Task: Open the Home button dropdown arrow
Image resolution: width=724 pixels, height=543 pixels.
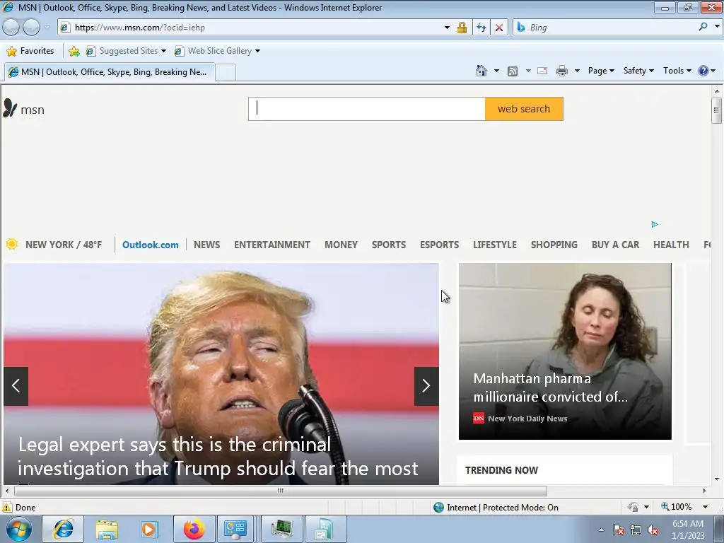Action: pyautogui.click(x=496, y=71)
